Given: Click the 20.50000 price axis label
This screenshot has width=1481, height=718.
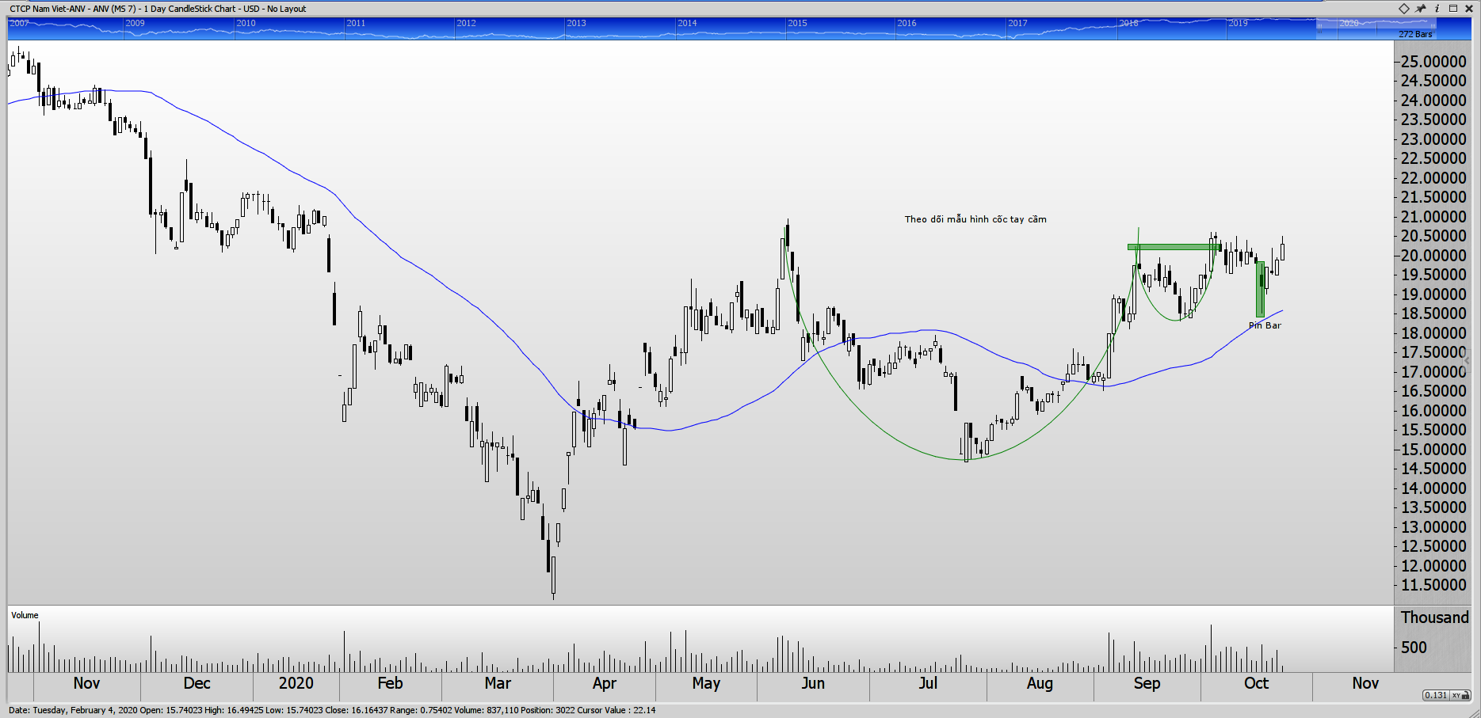Looking at the screenshot, I should coord(1433,236).
